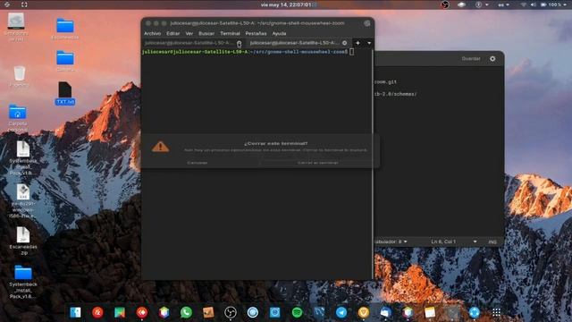Open the applications grid in the dock

point(496,312)
